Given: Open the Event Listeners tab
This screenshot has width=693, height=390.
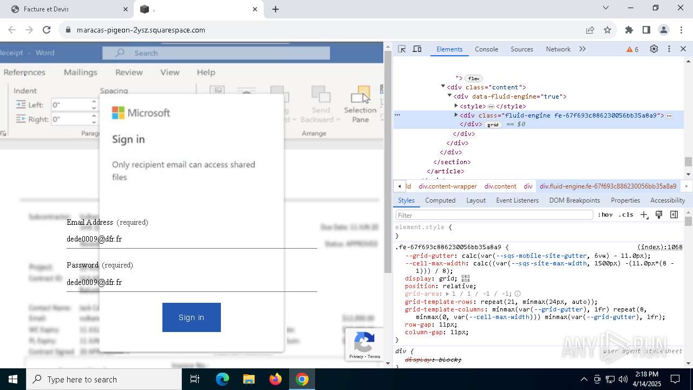Looking at the screenshot, I should pos(517,200).
